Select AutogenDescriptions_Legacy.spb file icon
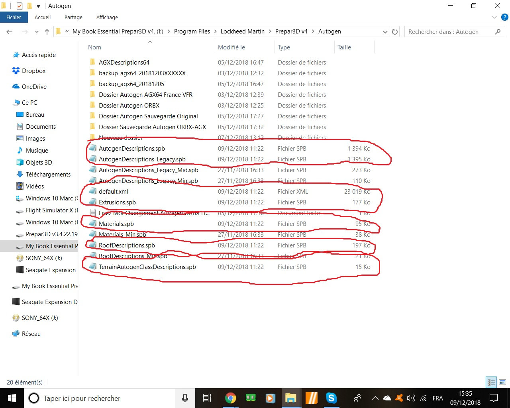This screenshot has width=510, height=408. (x=92, y=159)
